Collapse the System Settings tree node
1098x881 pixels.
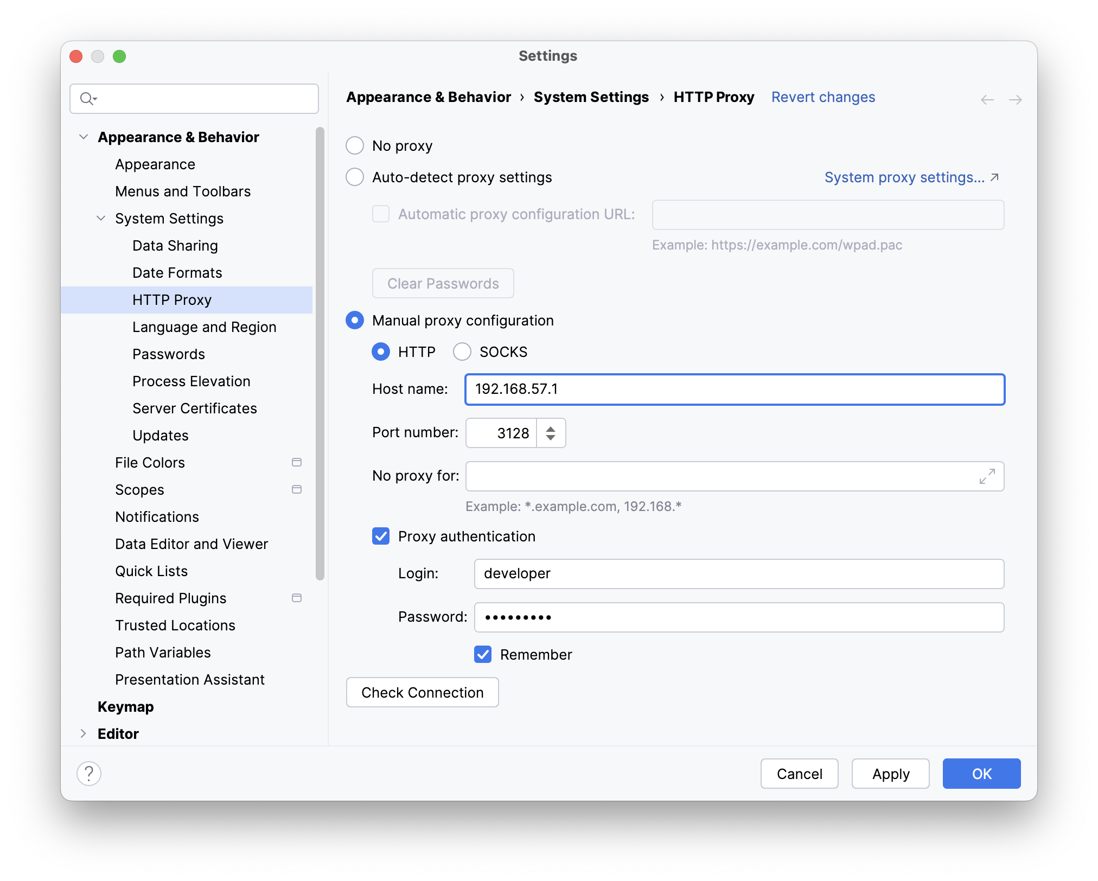pos(101,218)
